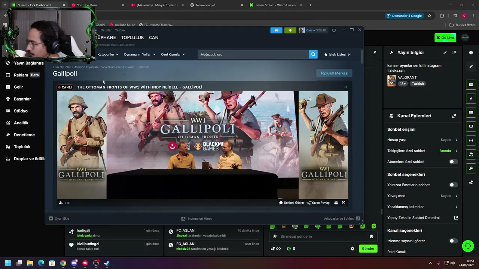The height and width of the screenshot is (269, 479).
Task: Open Başarılar in Kick sidebar
Action: (22, 99)
